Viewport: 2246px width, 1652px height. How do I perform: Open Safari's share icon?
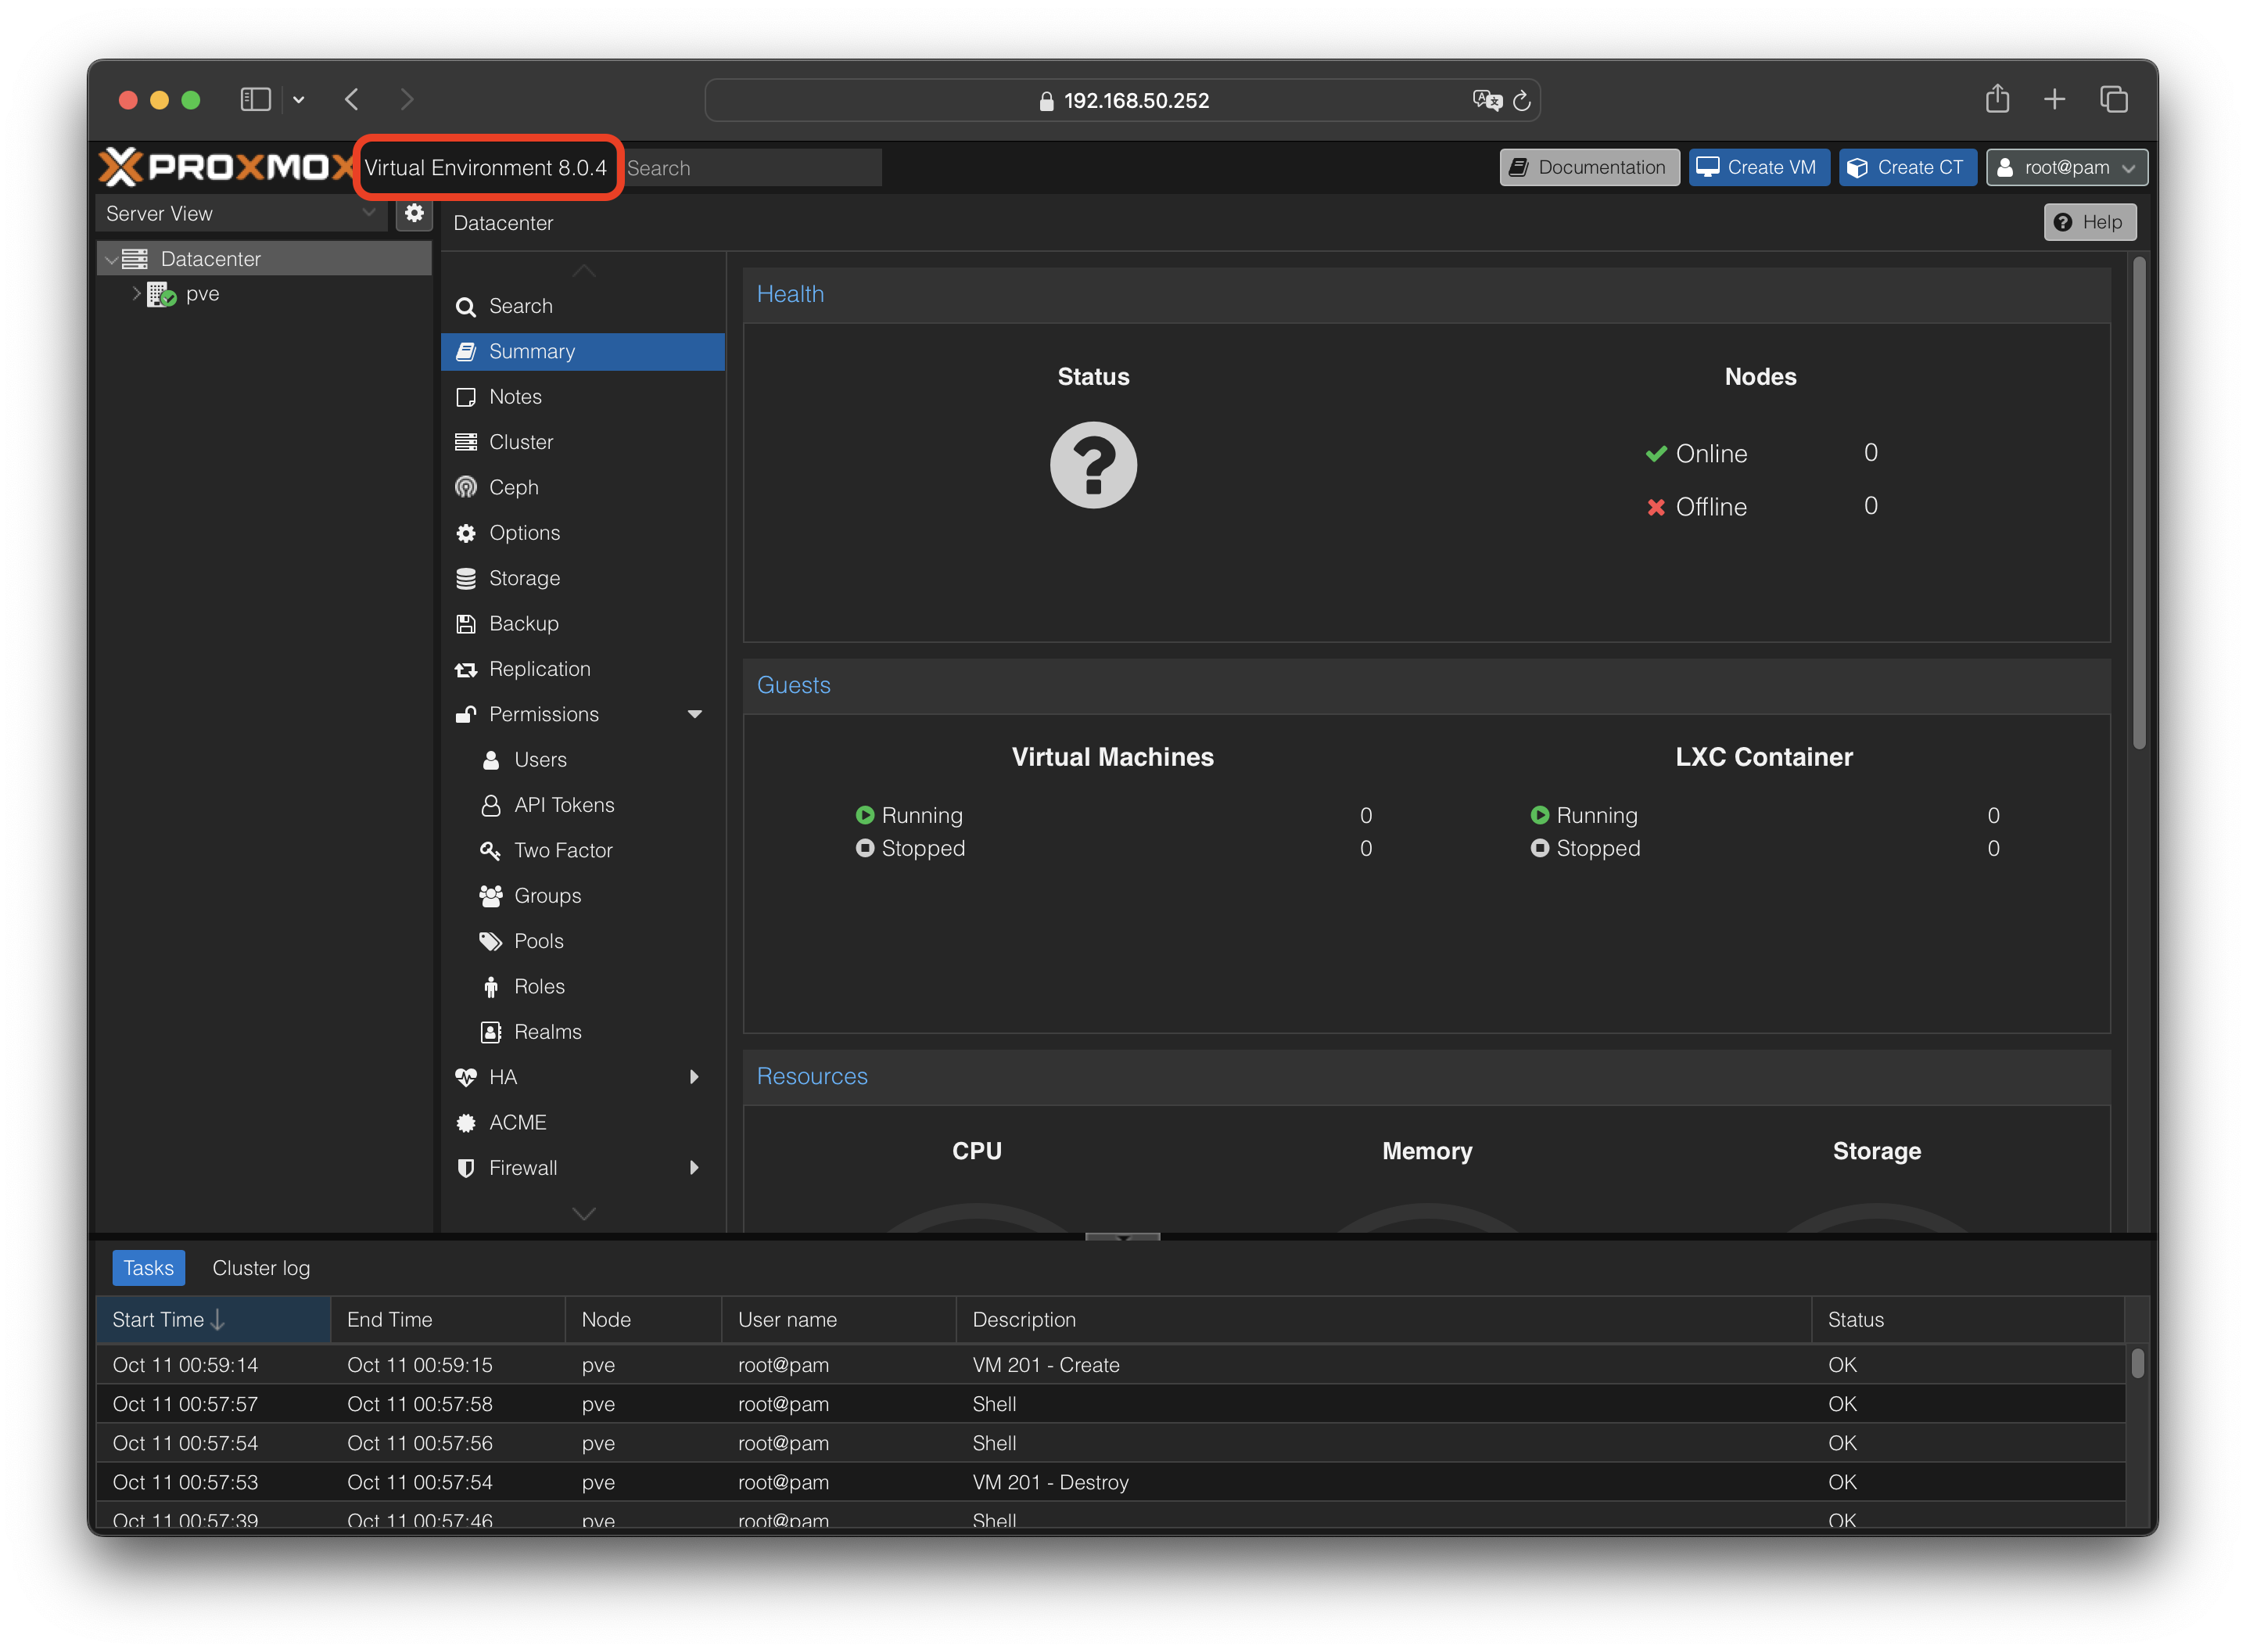click(x=1997, y=99)
